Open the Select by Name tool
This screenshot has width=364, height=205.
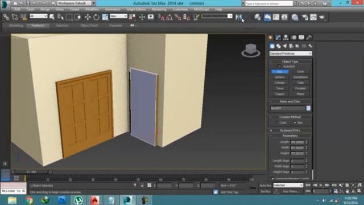[60, 17]
